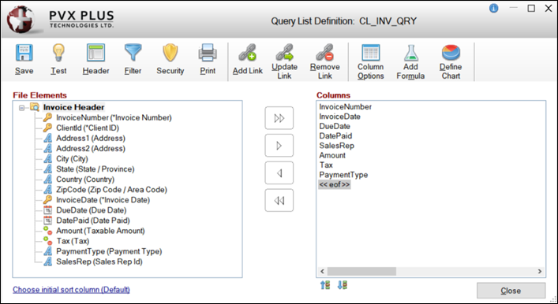Image resolution: width=558 pixels, height=304 pixels.
Task: Click the calendar icon beside DatePaid
Action: [x=47, y=221]
